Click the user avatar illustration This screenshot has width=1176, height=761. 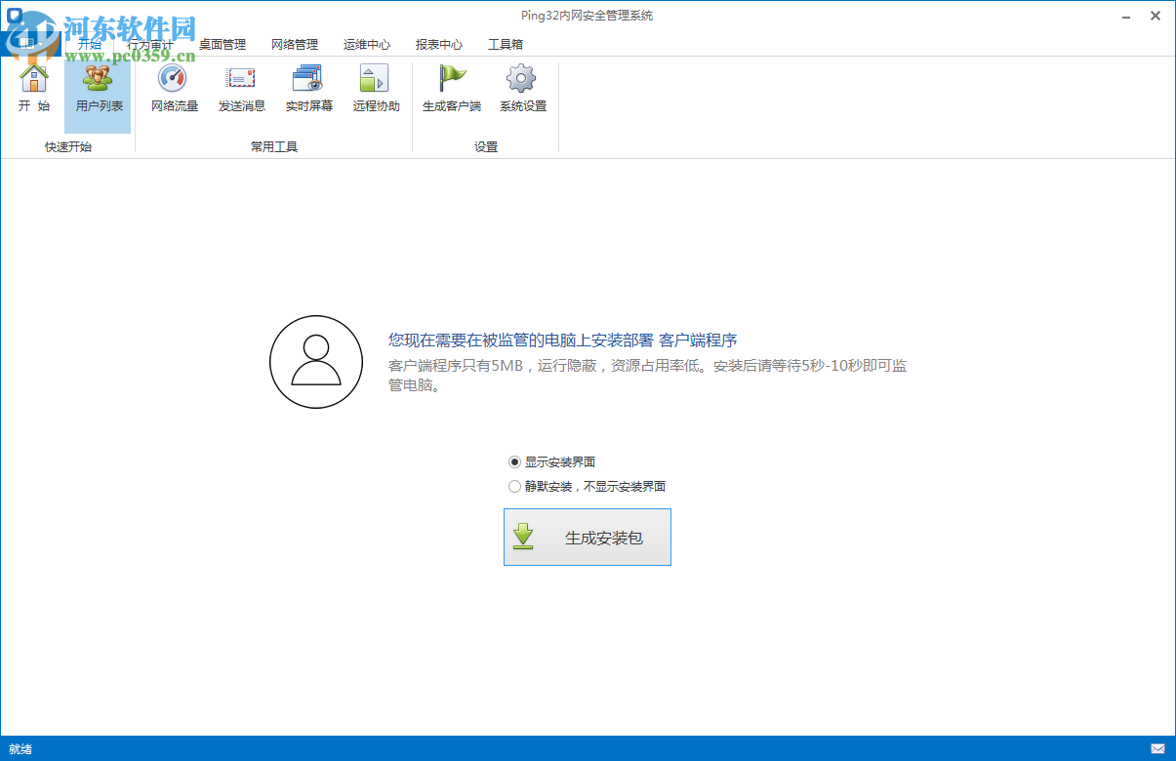pyautogui.click(x=316, y=361)
